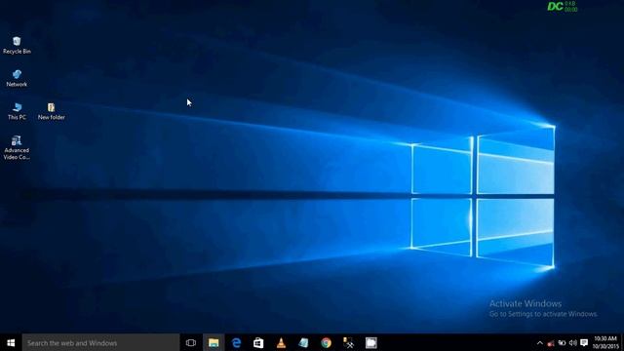Click the Search the web and Windows box
The width and height of the screenshot is (624, 351).
tap(100, 342)
